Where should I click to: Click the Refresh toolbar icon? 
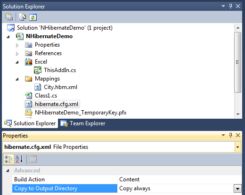(33, 17)
